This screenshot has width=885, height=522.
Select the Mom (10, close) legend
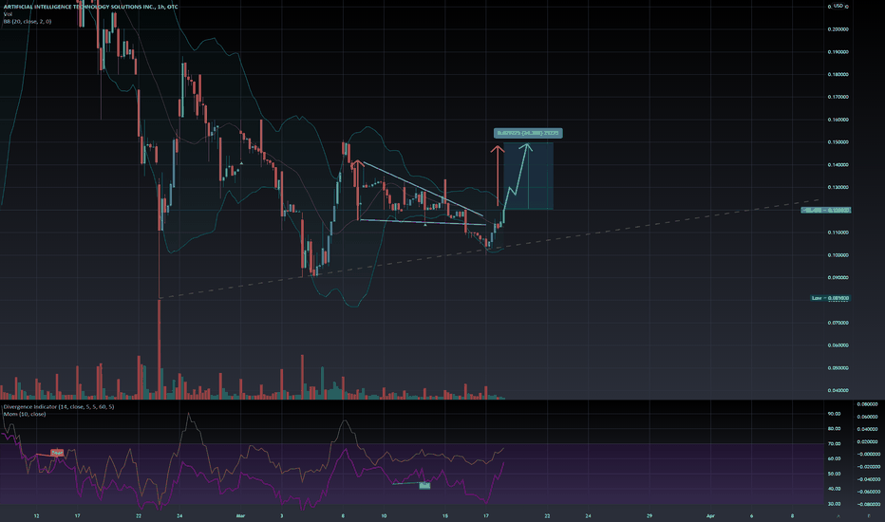(x=25, y=414)
